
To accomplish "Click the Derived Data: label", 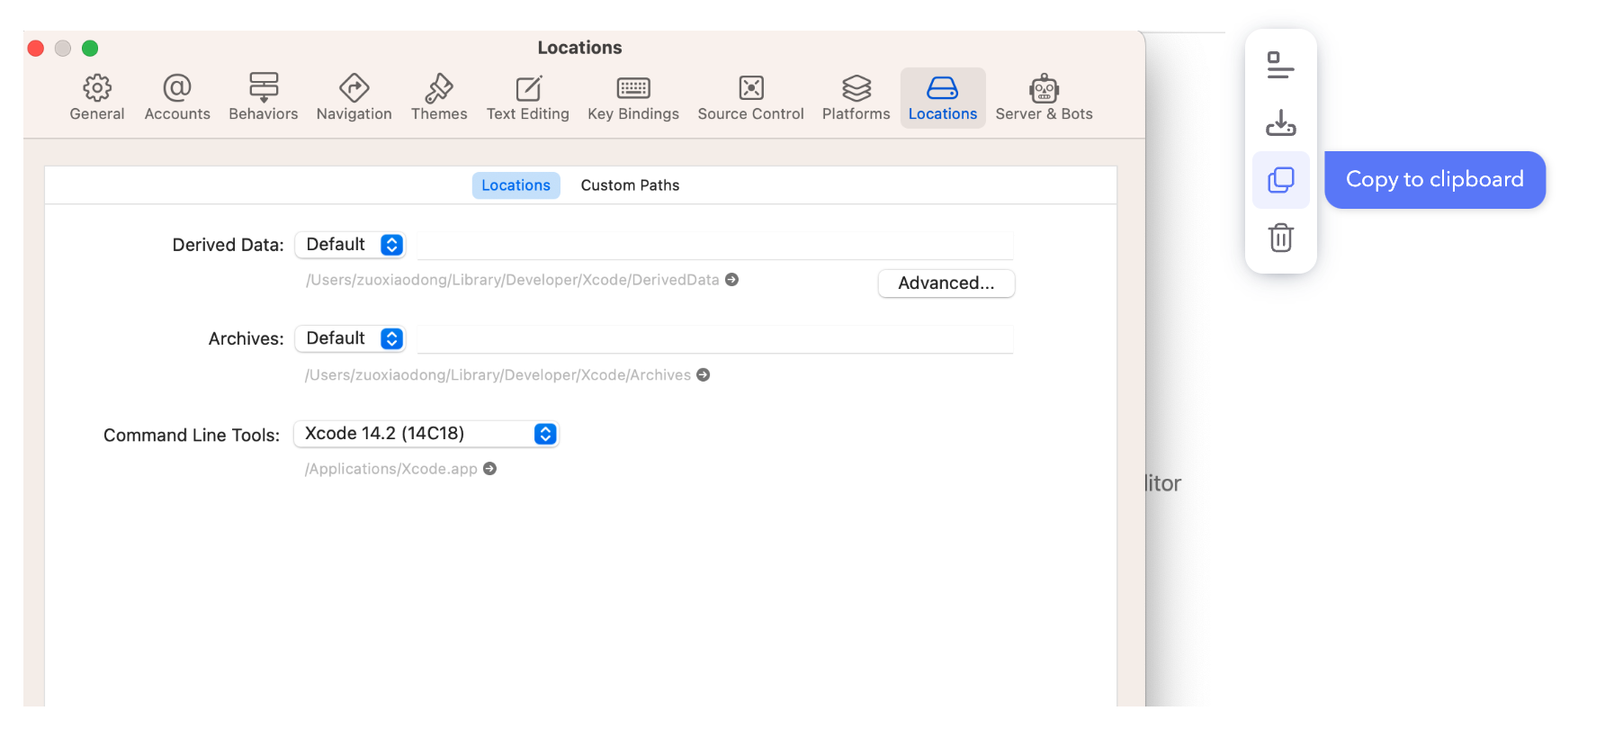I will point(229,245).
